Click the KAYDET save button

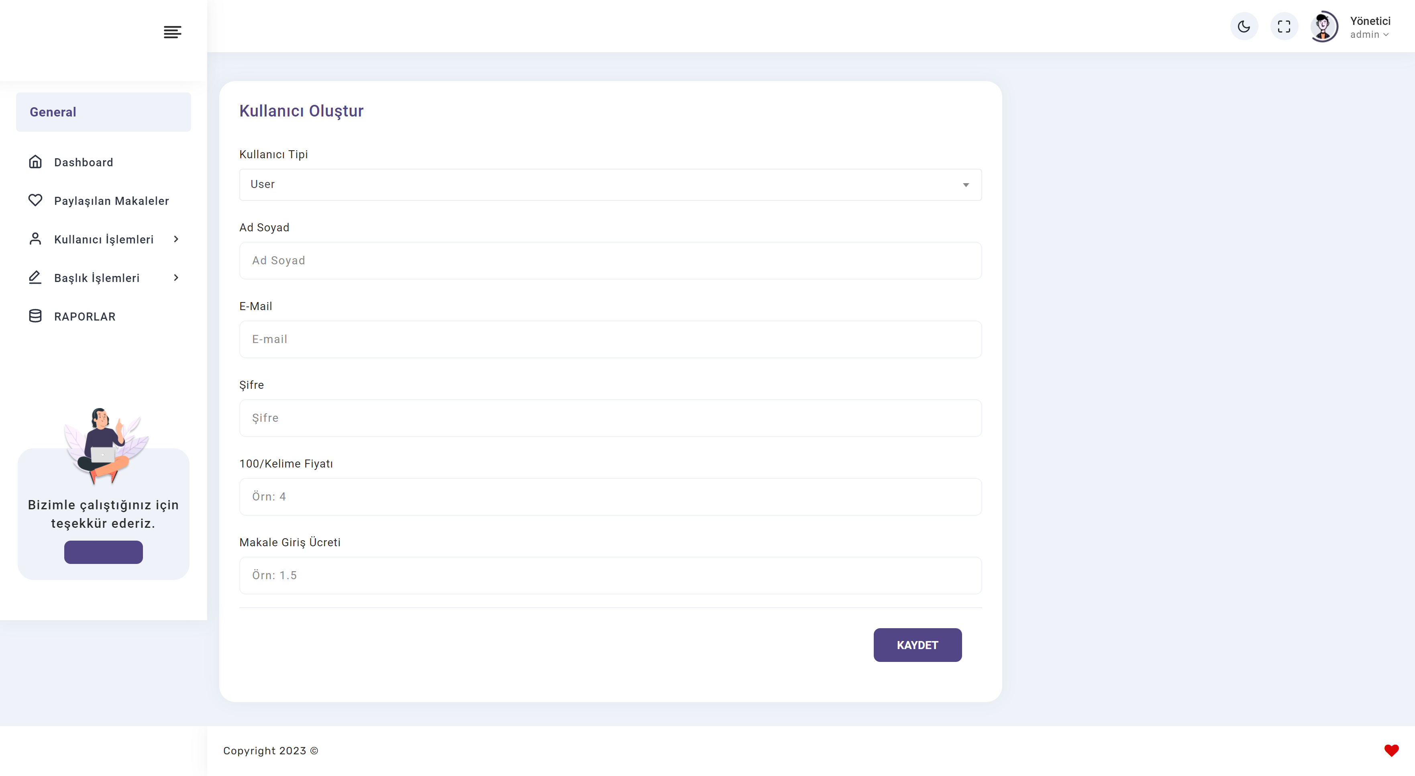[x=918, y=645]
